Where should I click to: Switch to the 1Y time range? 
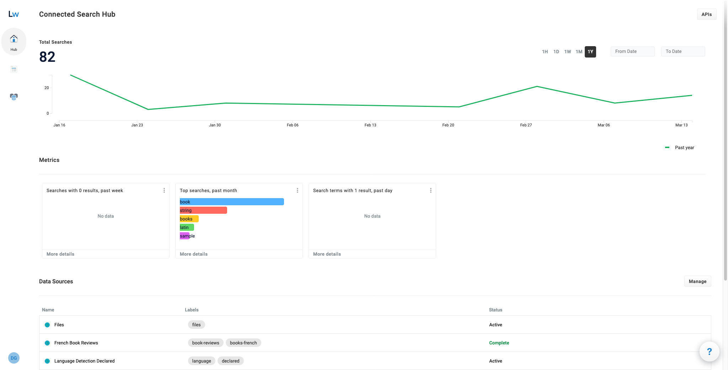coord(590,52)
